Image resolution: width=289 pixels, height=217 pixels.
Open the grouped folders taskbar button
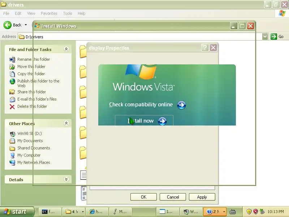(x=74, y=212)
